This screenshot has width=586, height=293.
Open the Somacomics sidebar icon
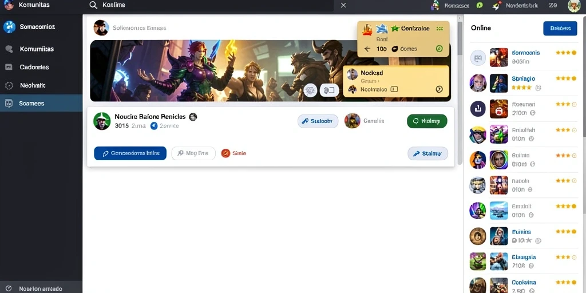point(9,27)
